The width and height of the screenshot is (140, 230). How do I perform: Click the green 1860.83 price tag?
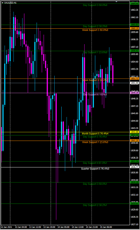(x=135, y=25)
